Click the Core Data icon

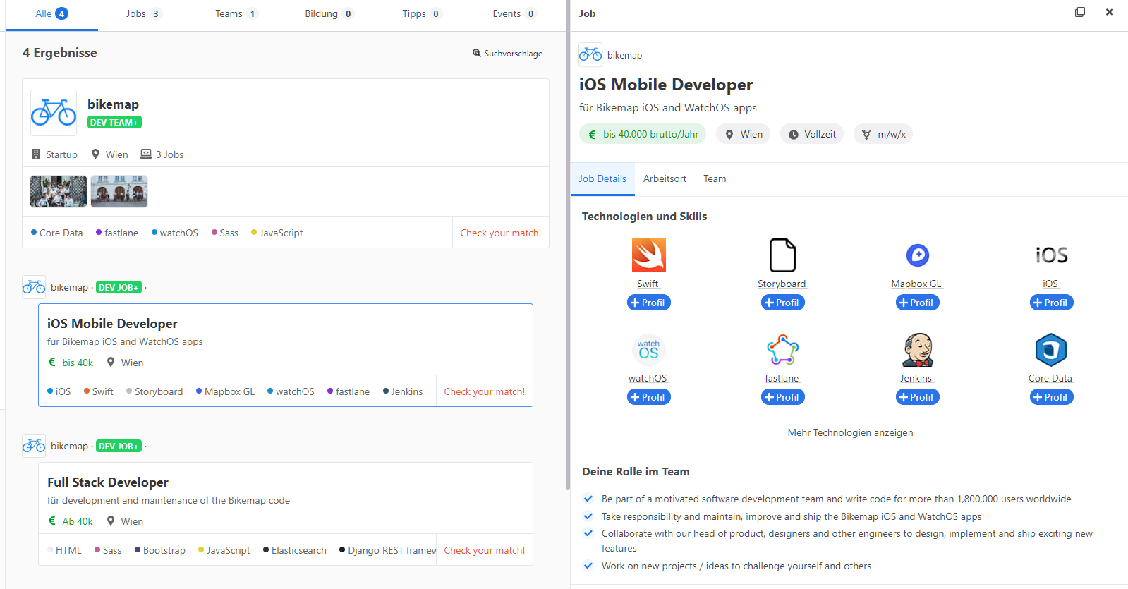click(x=1050, y=350)
